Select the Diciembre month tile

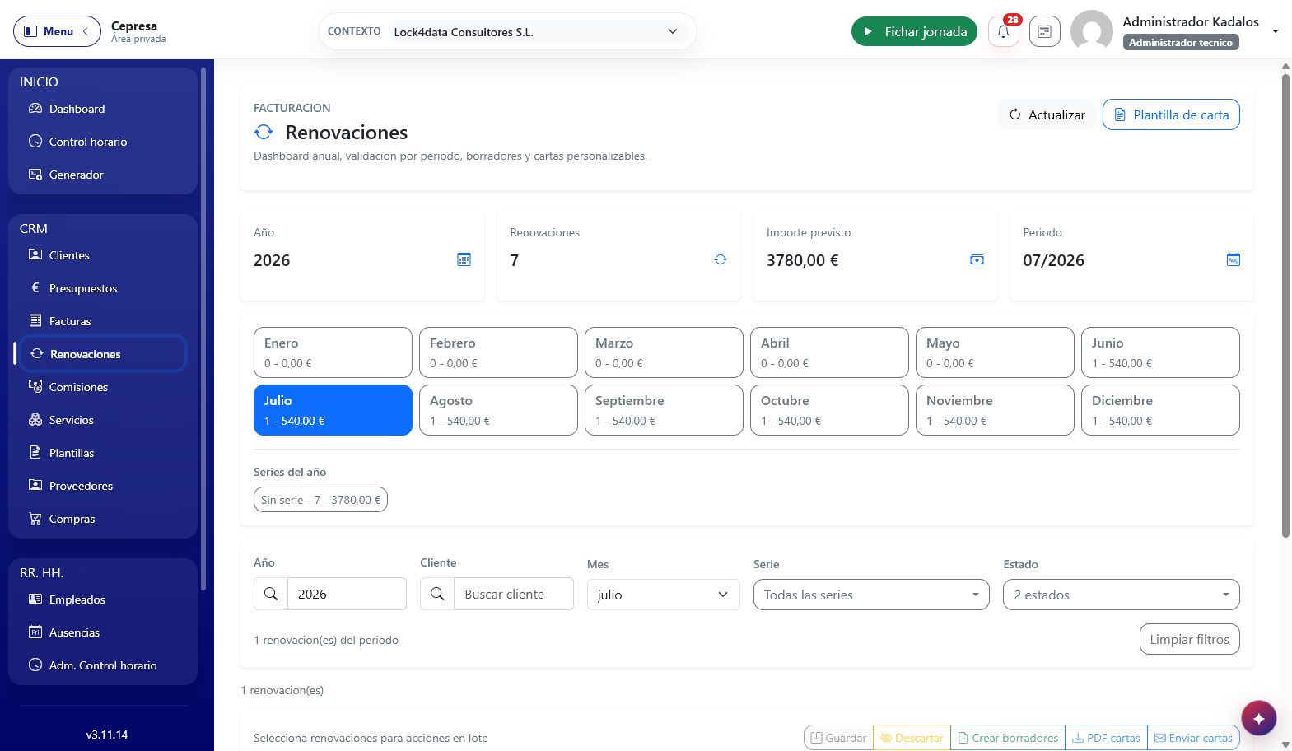pos(1160,410)
